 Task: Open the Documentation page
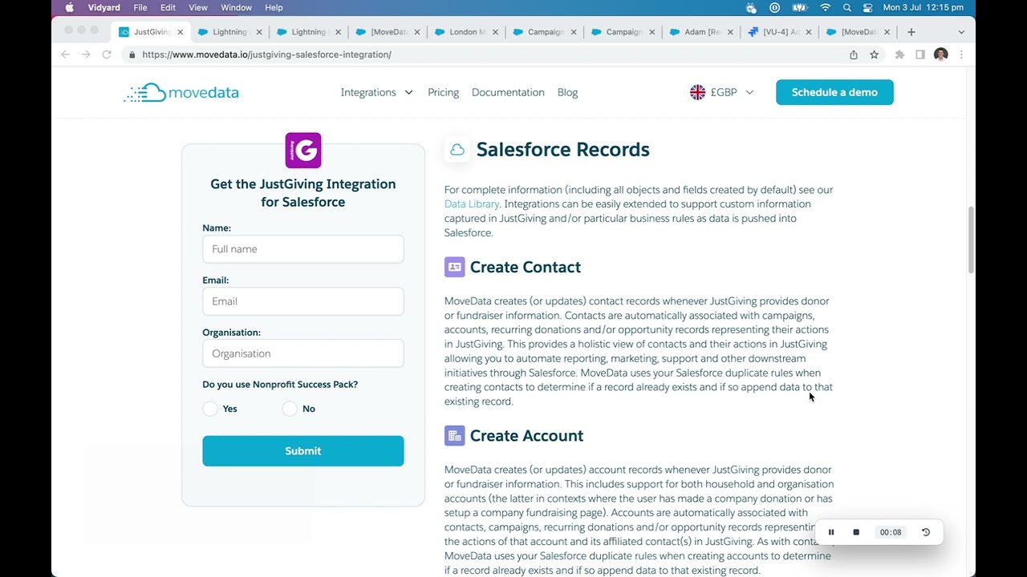[508, 92]
